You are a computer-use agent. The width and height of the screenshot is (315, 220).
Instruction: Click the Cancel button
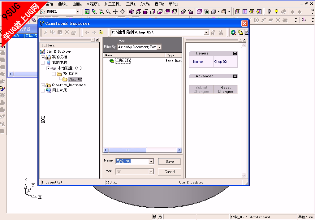pos(170,172)
